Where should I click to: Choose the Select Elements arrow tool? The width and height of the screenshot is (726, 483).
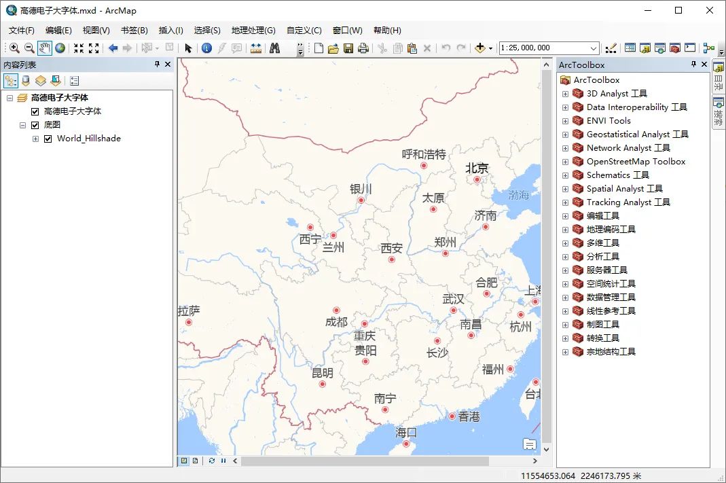(x=188, y=48)
